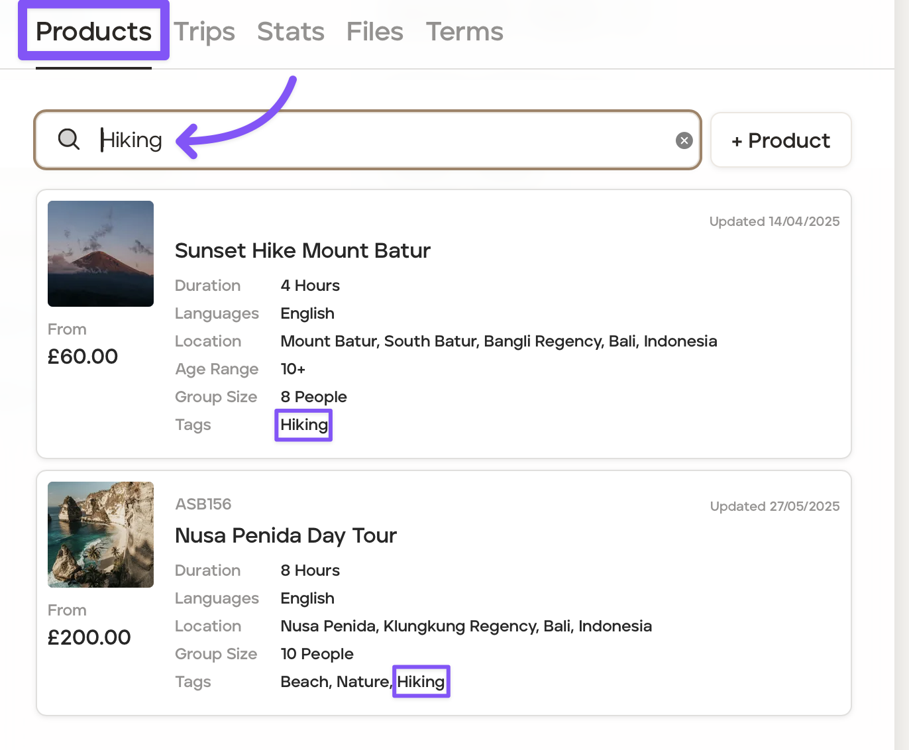This screenshot has height=750, width=909.
Task: Click the £200.00 price on Nusa Penida
Action: pyautogui.click(x=89, y=638)
